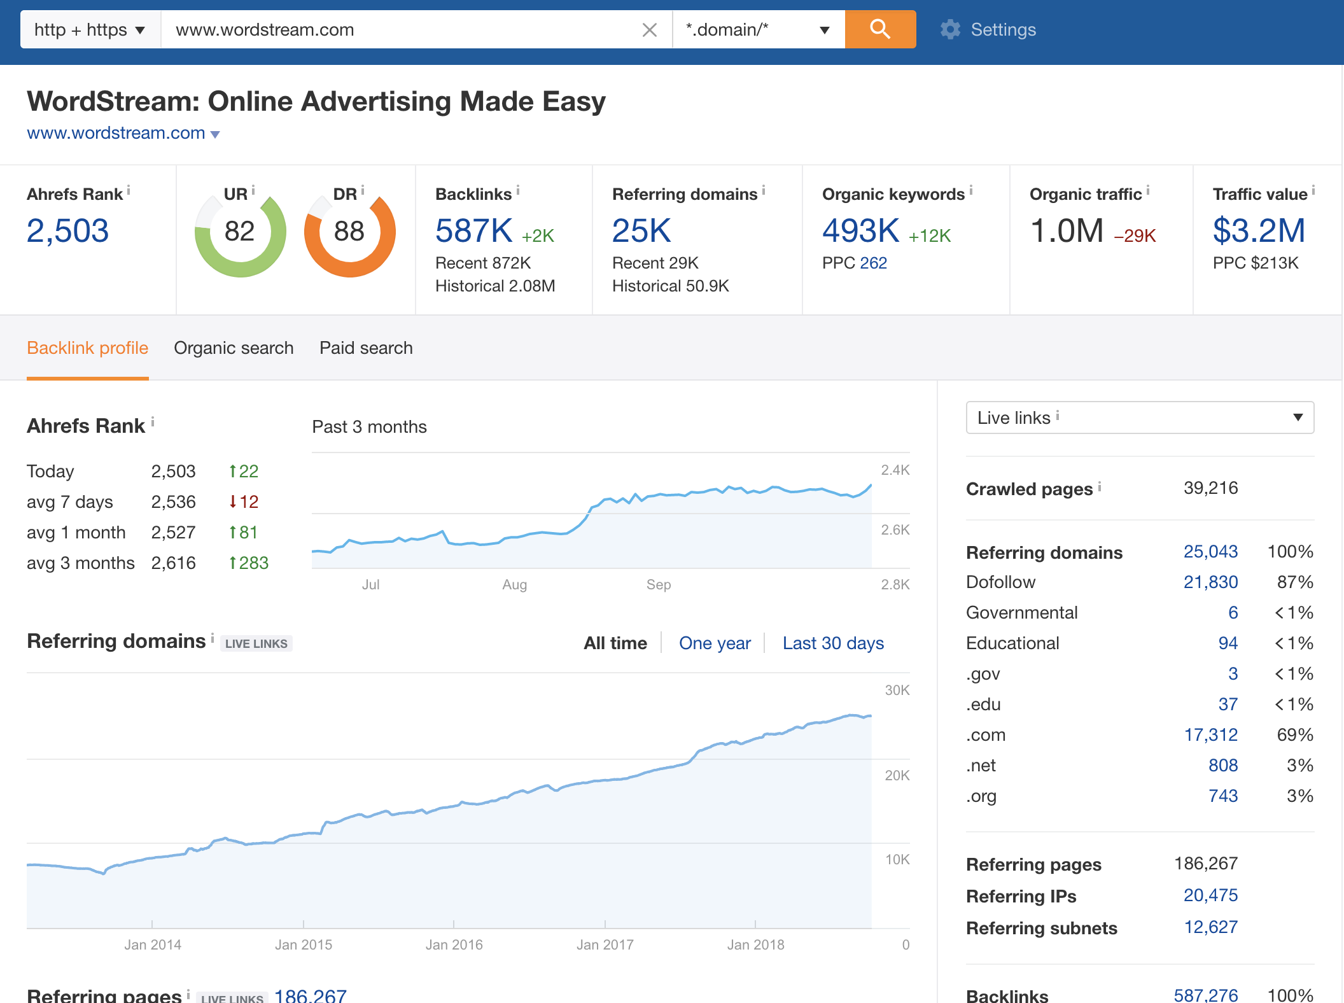Click the info icon beside Organic traffic
This screenshot has width=1344, height=1003.
click(x=1148, y=190)
